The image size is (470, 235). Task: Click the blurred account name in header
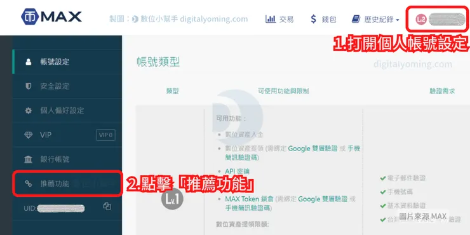click(x=446, y=19)
